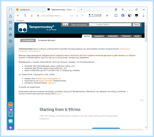Open the оценку 5 rating link
The height and width of the screenshot is (137, 154).
point(52,83)
